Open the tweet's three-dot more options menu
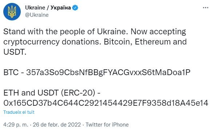This screenshot has height=132, width=212. point(205,8)
